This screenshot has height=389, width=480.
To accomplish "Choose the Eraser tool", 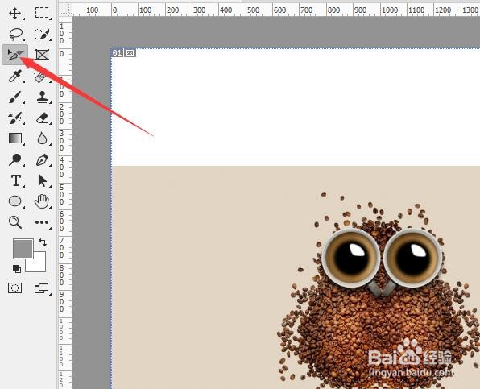I will [x=42, y=118].
